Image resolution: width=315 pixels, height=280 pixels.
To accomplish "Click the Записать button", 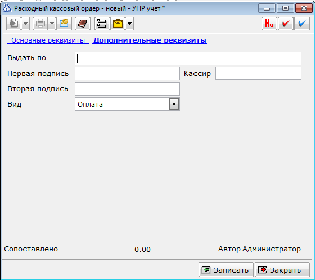I will click(226, 270).
